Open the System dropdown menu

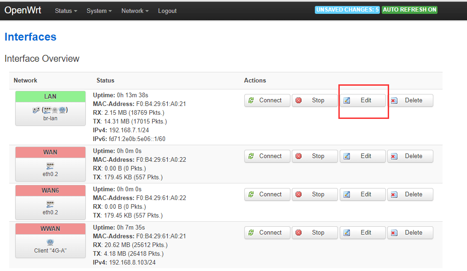[99, 11]
